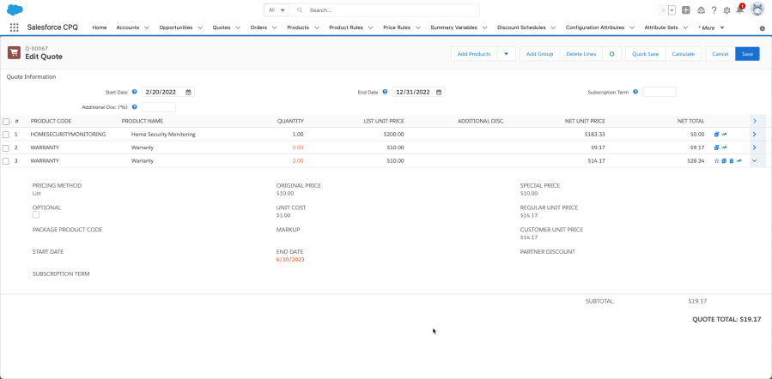772x379 pixels.
Task: Go to the Price Rules tab
Action: click(x=396, y=27)
